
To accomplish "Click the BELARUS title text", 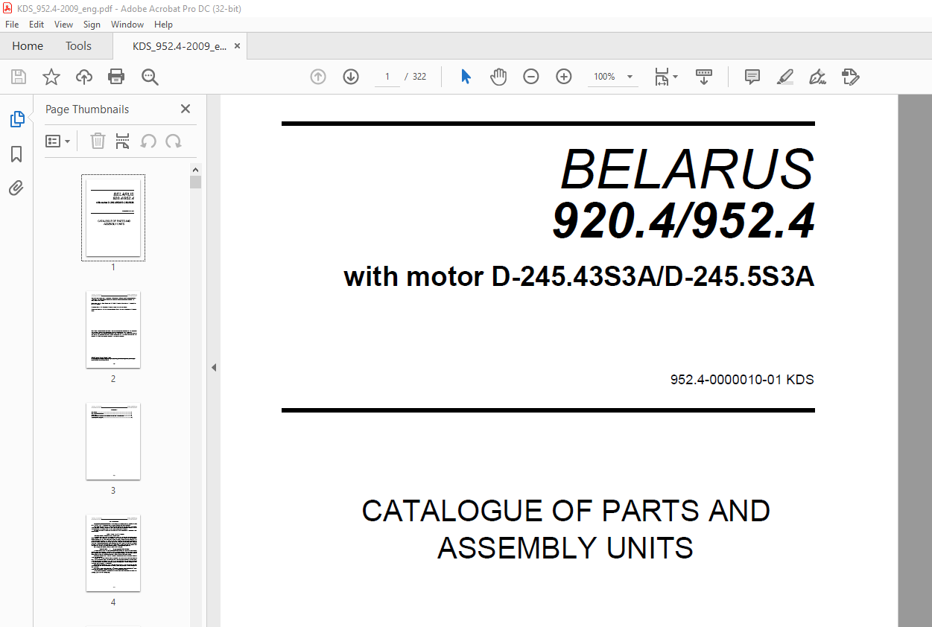I will (687, 170).
